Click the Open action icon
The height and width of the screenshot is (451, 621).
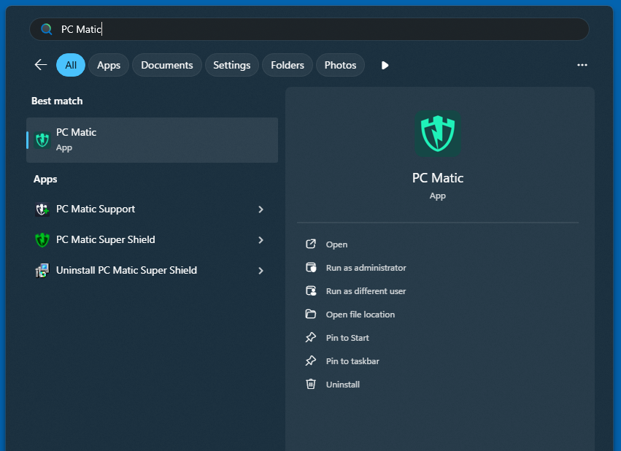pyautogui.click(x=311, y=244)
